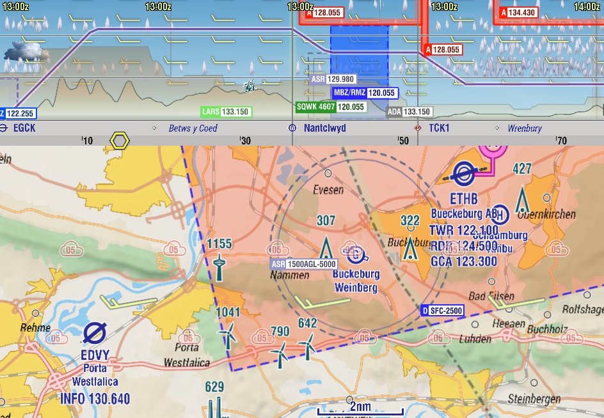Click the TCK1 waypoint in route strip
The image size is (604, 418).
(439, 128)
